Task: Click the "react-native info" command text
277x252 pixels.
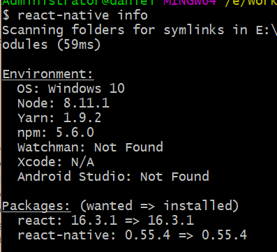Action: pos(82,15)
